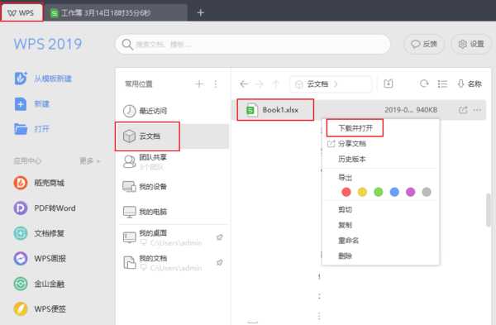Select 我的设备 location
This screenshot has height=325, width=496.
click(x=173, y=187)
